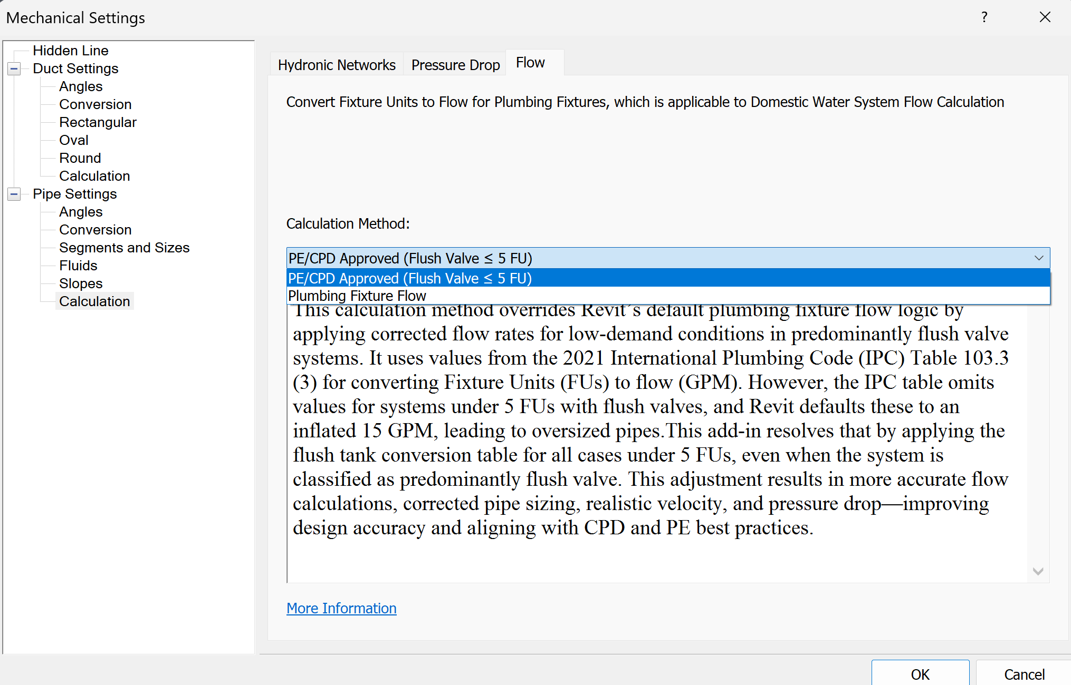Confirm settings with the OK button
This screenshot has height=685, width=1071.
point(920,673)
